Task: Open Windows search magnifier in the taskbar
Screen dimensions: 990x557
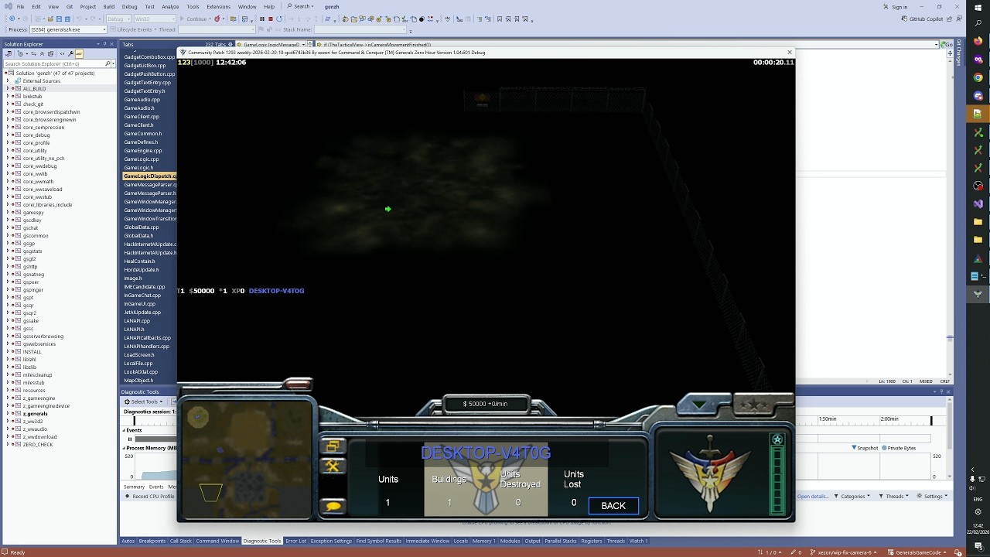Action: 978,23
